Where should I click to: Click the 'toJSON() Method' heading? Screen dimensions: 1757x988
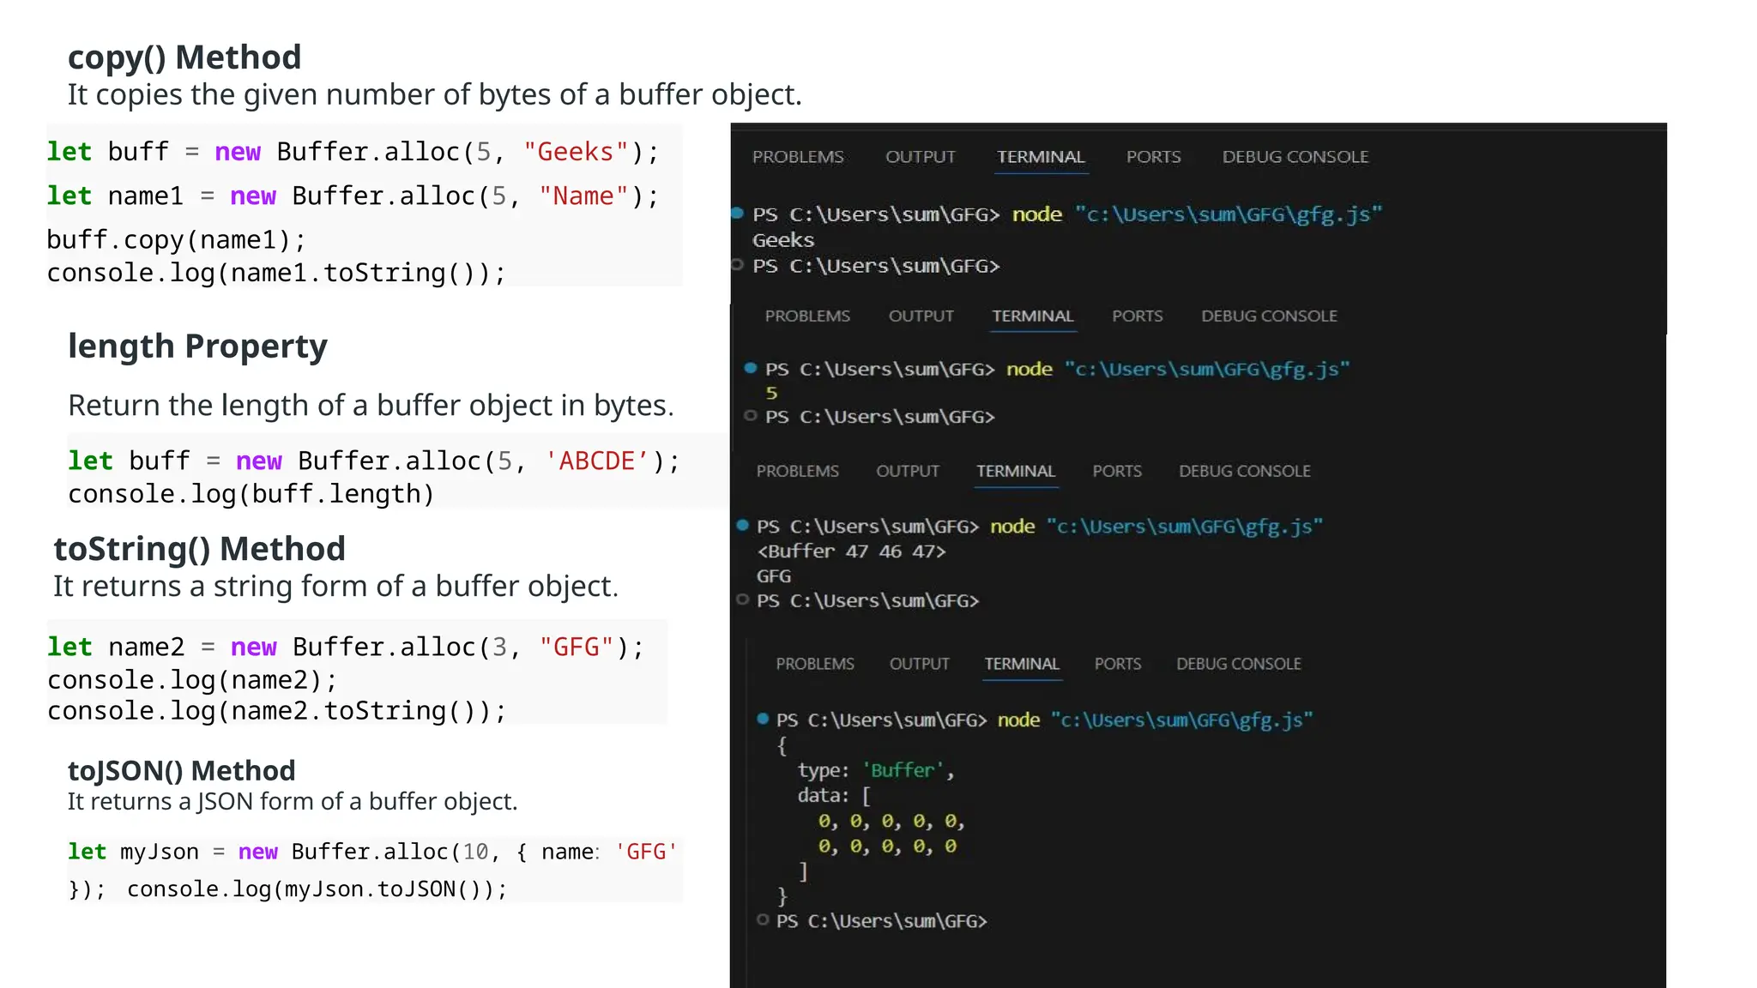(x=181, y=770)
